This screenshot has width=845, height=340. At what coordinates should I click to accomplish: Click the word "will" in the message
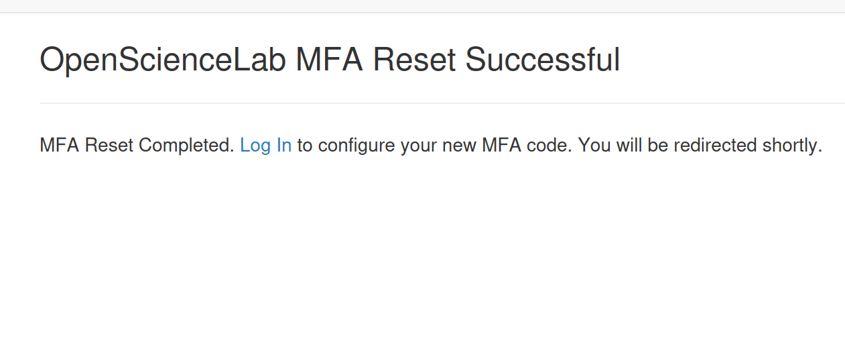click(x=627, y=145)
